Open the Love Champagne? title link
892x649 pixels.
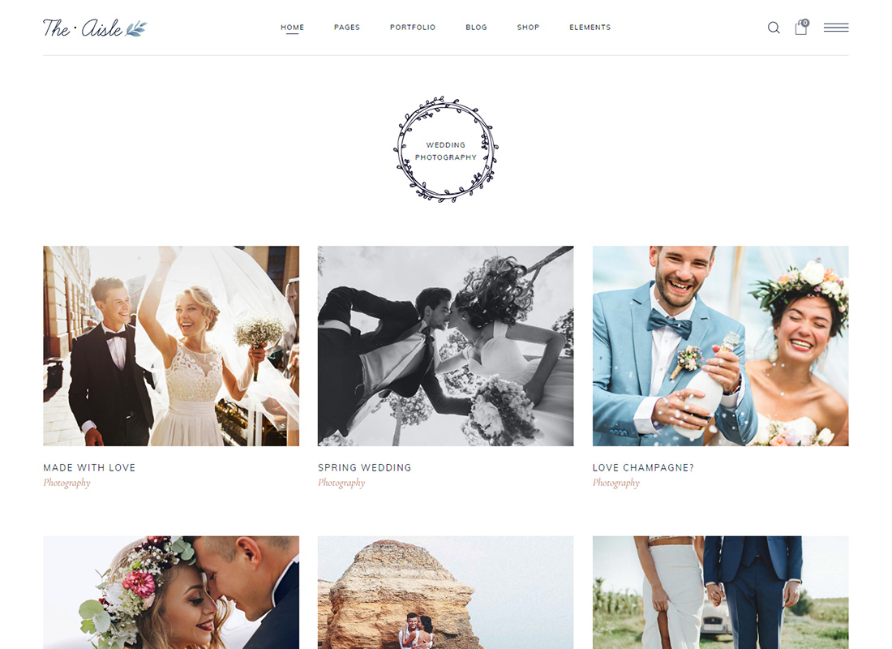point(643,467)
